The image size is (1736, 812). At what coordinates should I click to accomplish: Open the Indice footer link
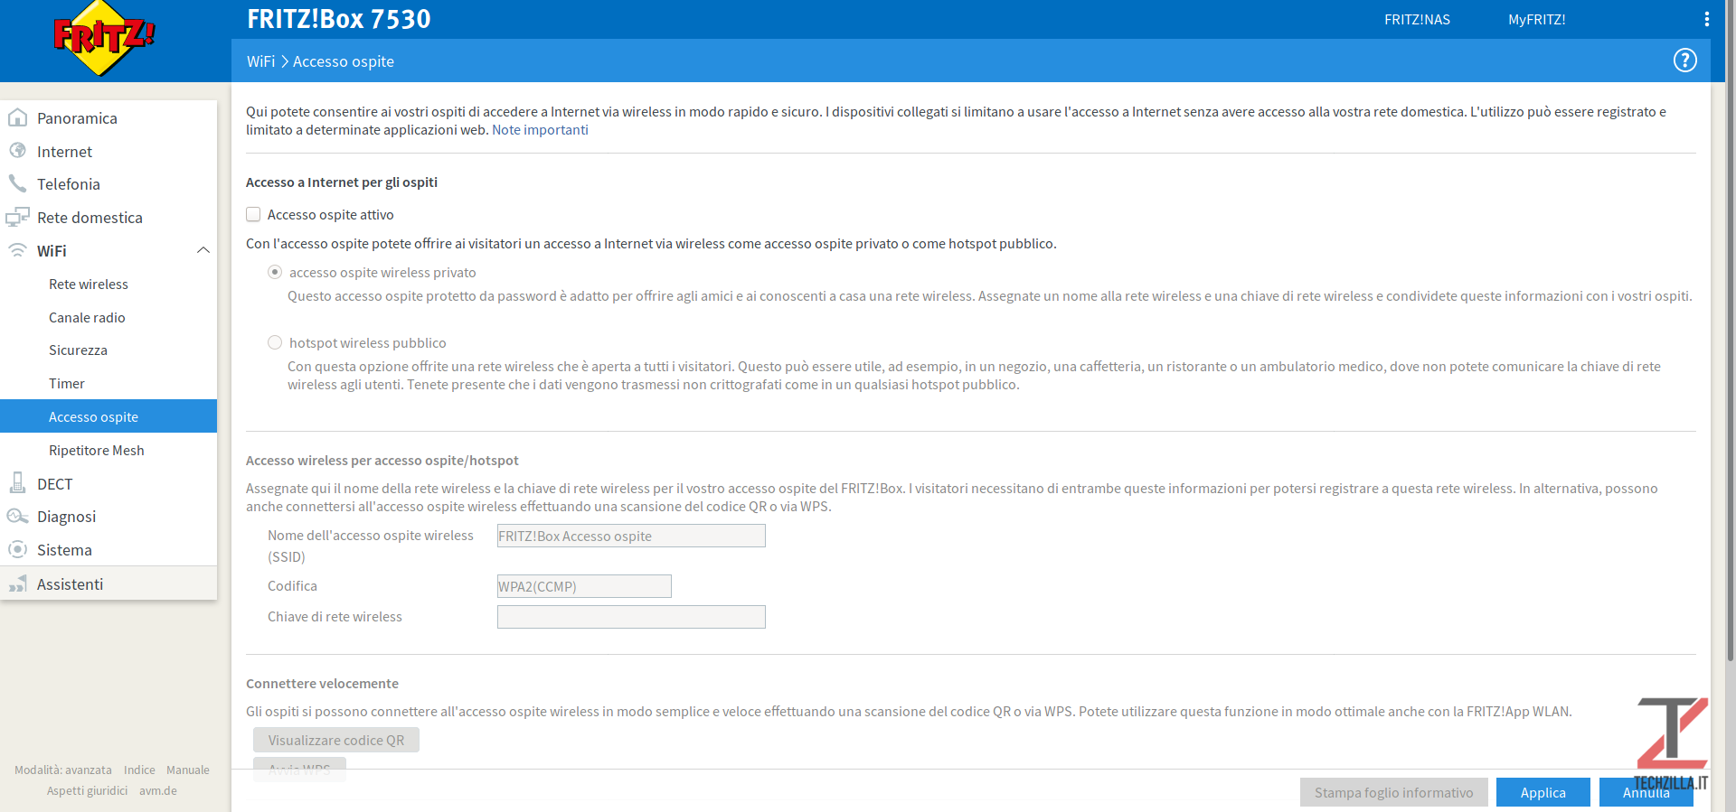[x=139, y=770]
